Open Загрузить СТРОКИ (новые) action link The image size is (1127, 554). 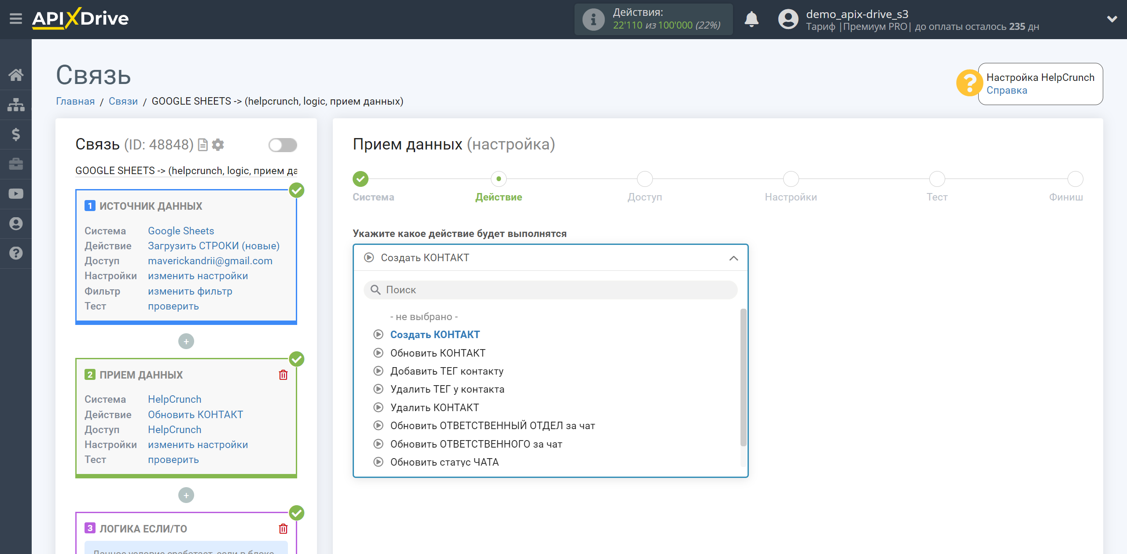(x=214, y=246)
